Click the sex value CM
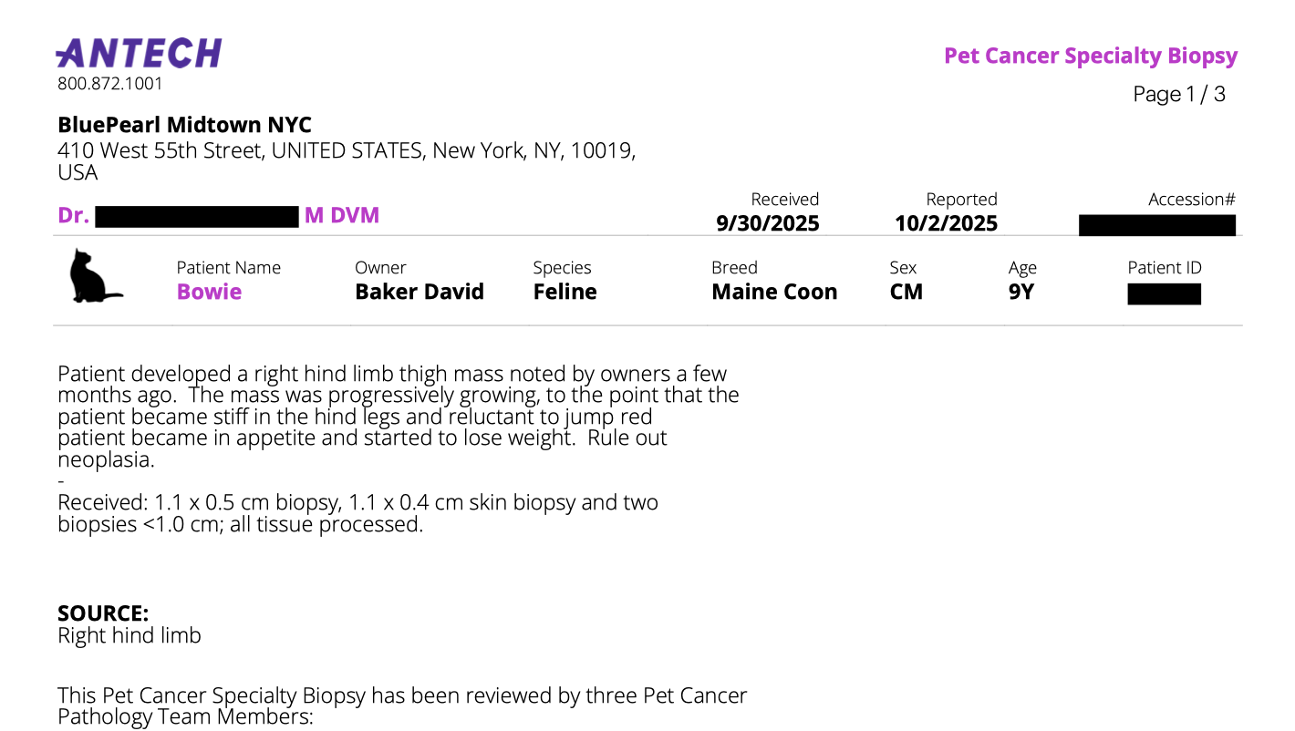The height and width of the screenshot is (731, 1295). [906, 293]
